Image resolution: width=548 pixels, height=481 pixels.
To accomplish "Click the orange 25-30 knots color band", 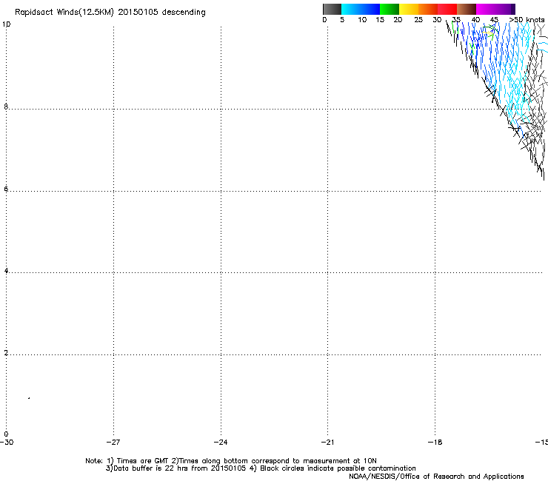I will (x=428, y=9).
